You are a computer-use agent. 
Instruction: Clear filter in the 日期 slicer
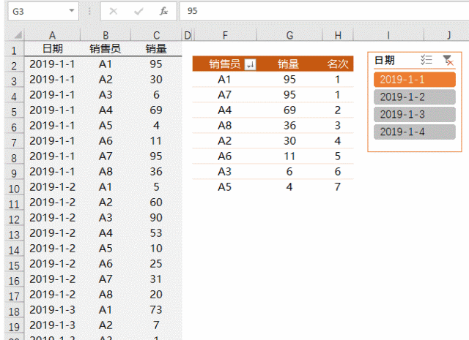click(x=448, y=60)
